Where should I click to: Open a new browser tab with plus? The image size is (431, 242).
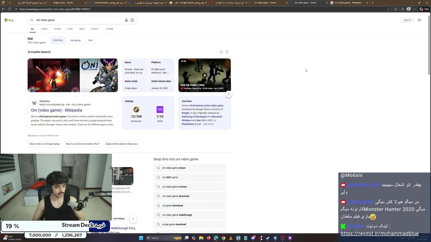pos(372,3)
